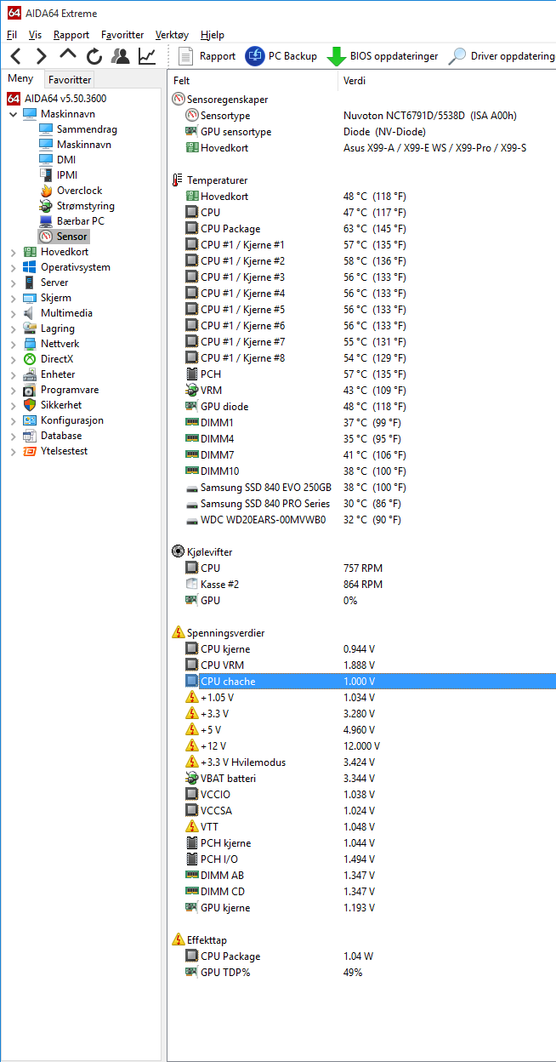Expand the Skjerm tree node
The height and width of the screenshot is (1062, 556).
(13, 298)
